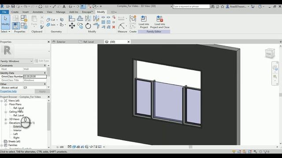Toggle Thin Lines in quick access toolbar
Image resolution: width=282 pixels, height=158 pixels.
[x=83, y=7]
